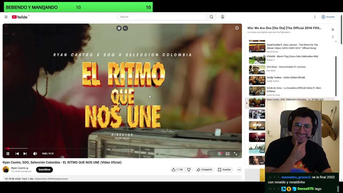Click the #elritmoquenosune hashtag
343x193 pixels.
[58, 179]
